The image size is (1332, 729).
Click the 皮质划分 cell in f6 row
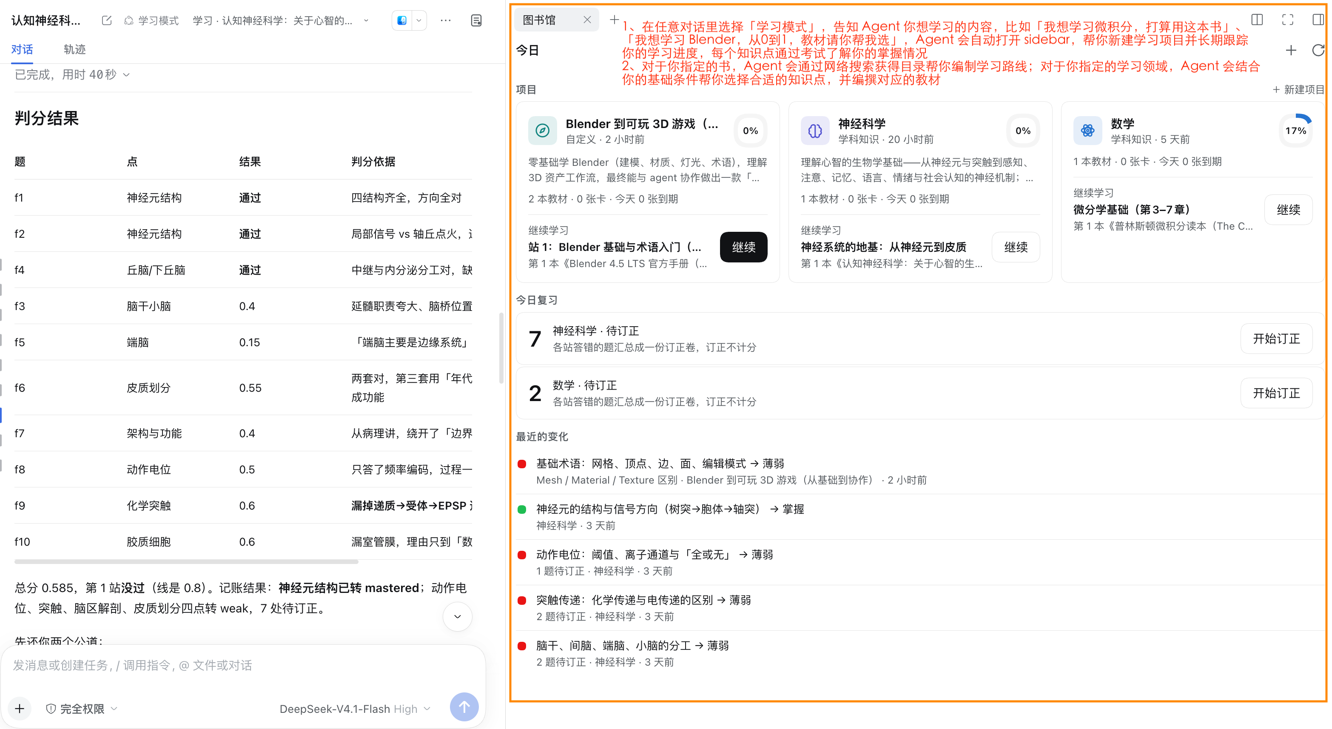coord(148,388)
